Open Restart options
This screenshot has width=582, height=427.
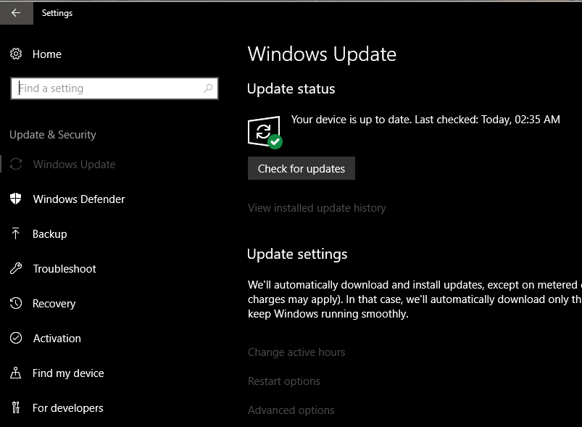click(283, 381)
